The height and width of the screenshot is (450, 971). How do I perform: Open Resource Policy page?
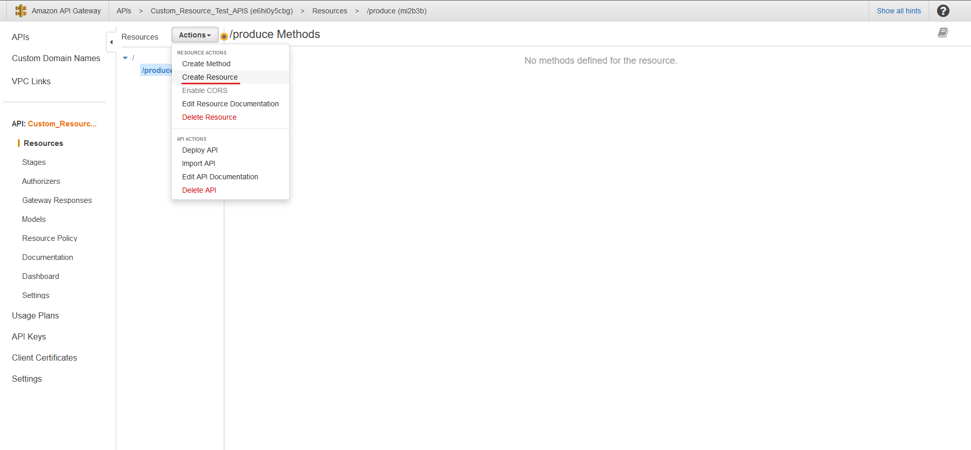point(49,238)
